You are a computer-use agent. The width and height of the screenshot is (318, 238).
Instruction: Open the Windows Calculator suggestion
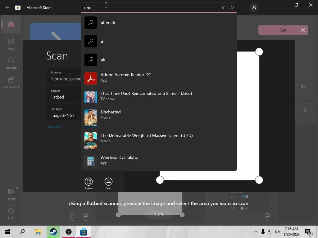(159, 161)
